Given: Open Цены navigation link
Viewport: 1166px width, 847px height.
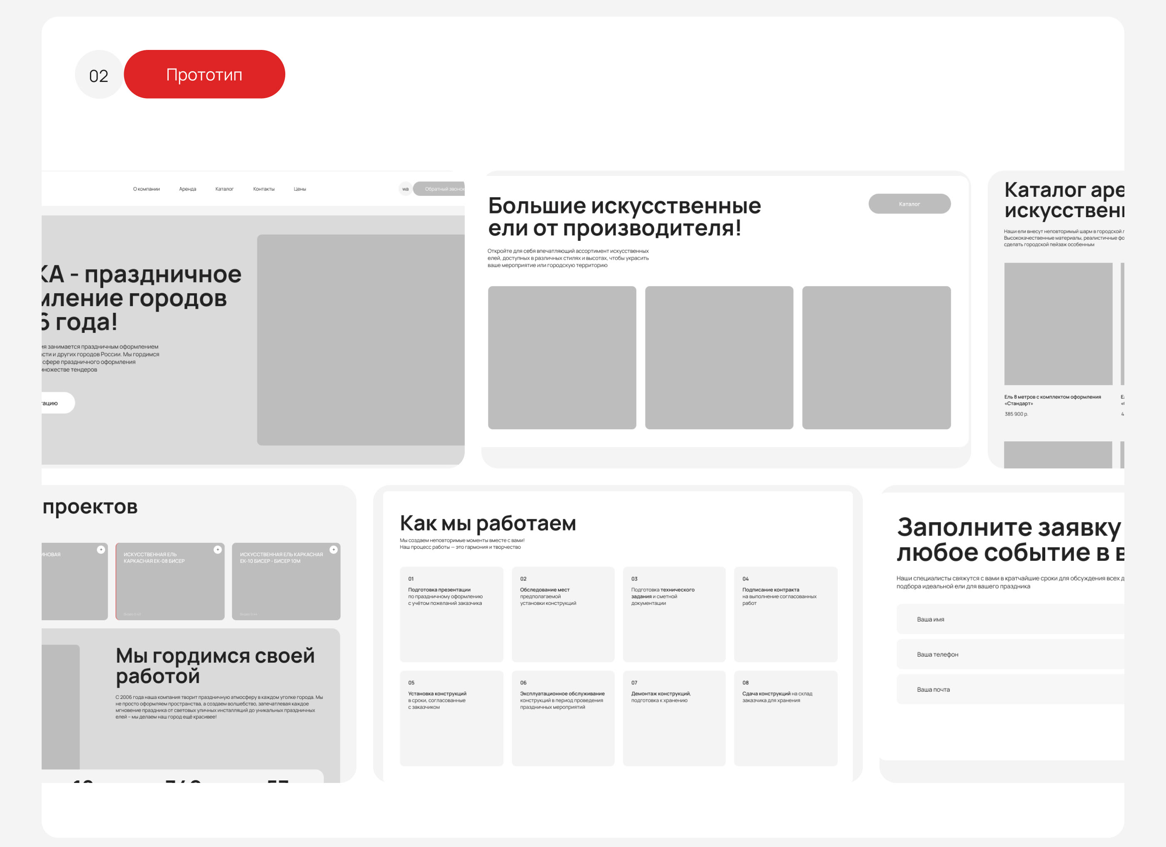Looking at the screenshot, I should pos(300,189).
